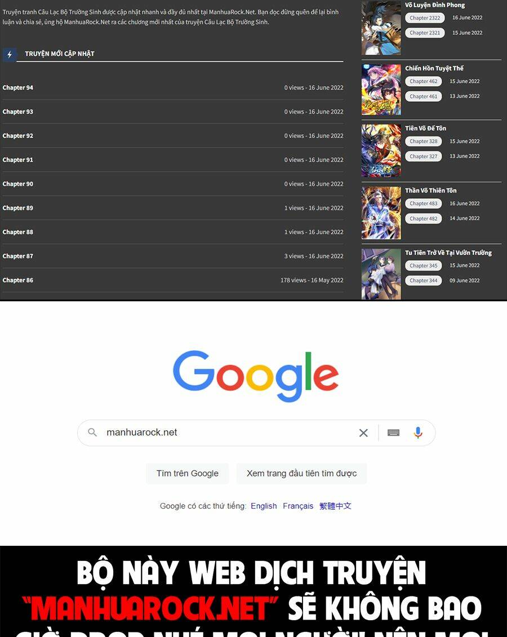
Task: Open Chapter 94 in the chapter list
Action: 18,87
